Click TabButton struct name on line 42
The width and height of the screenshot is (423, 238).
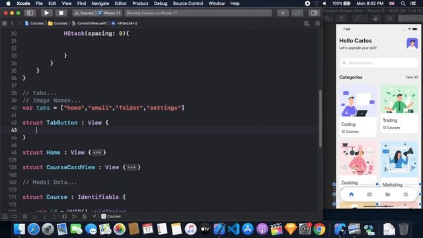tap(61, 123)
